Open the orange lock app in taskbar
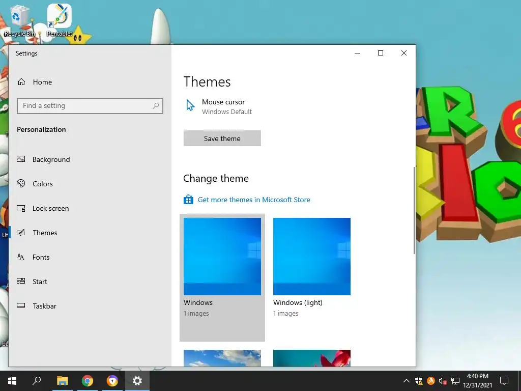The width and height of the screenshot is (521, 391). pyautogui.click(x=112, y=381)
